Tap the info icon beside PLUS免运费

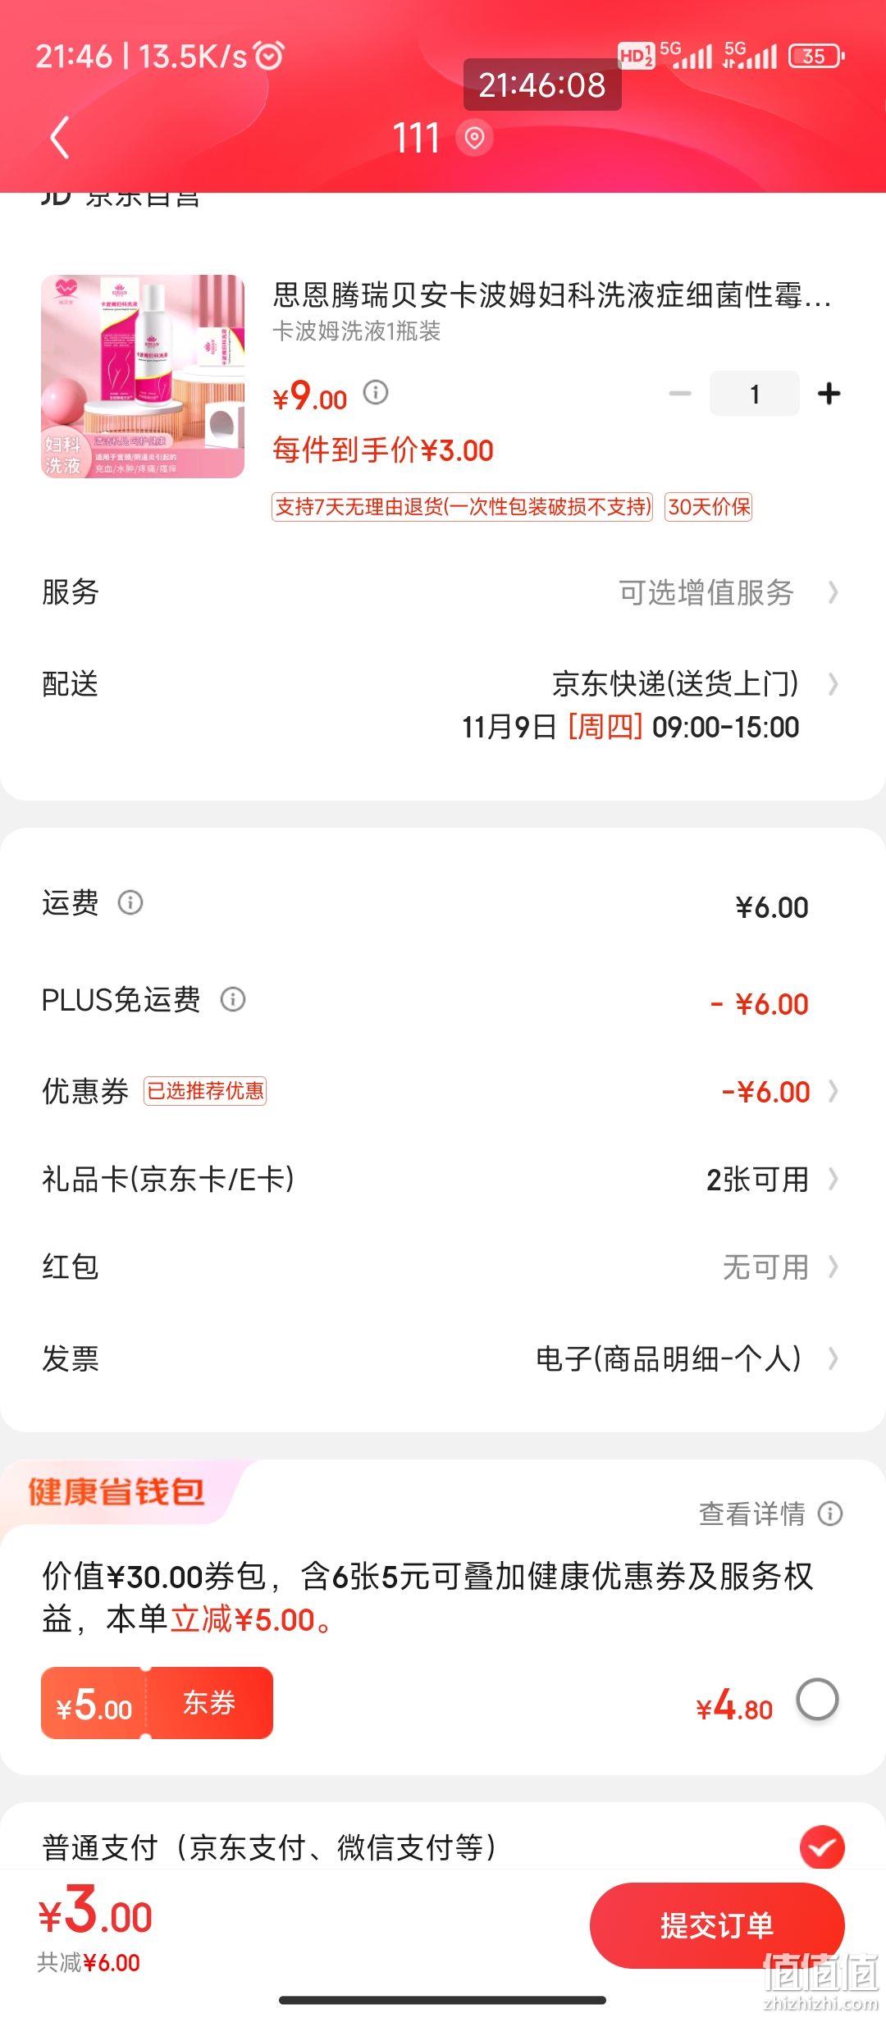point(233,999)
